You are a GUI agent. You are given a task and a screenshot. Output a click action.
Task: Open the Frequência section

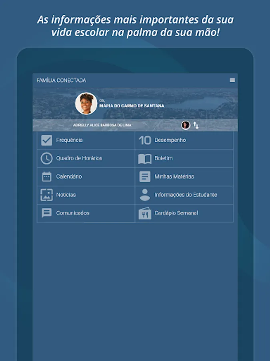click(86, 140)
